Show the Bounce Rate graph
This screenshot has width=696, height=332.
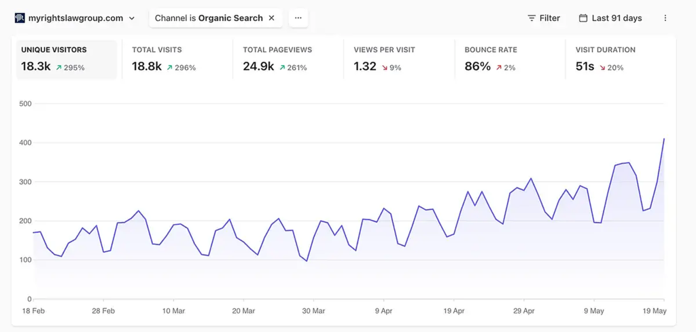[510, 59]
